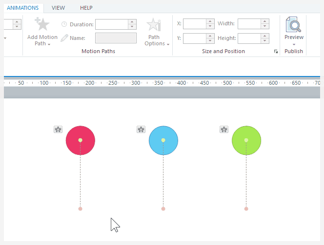Increase Height using the up arrow

coord(264,36)
